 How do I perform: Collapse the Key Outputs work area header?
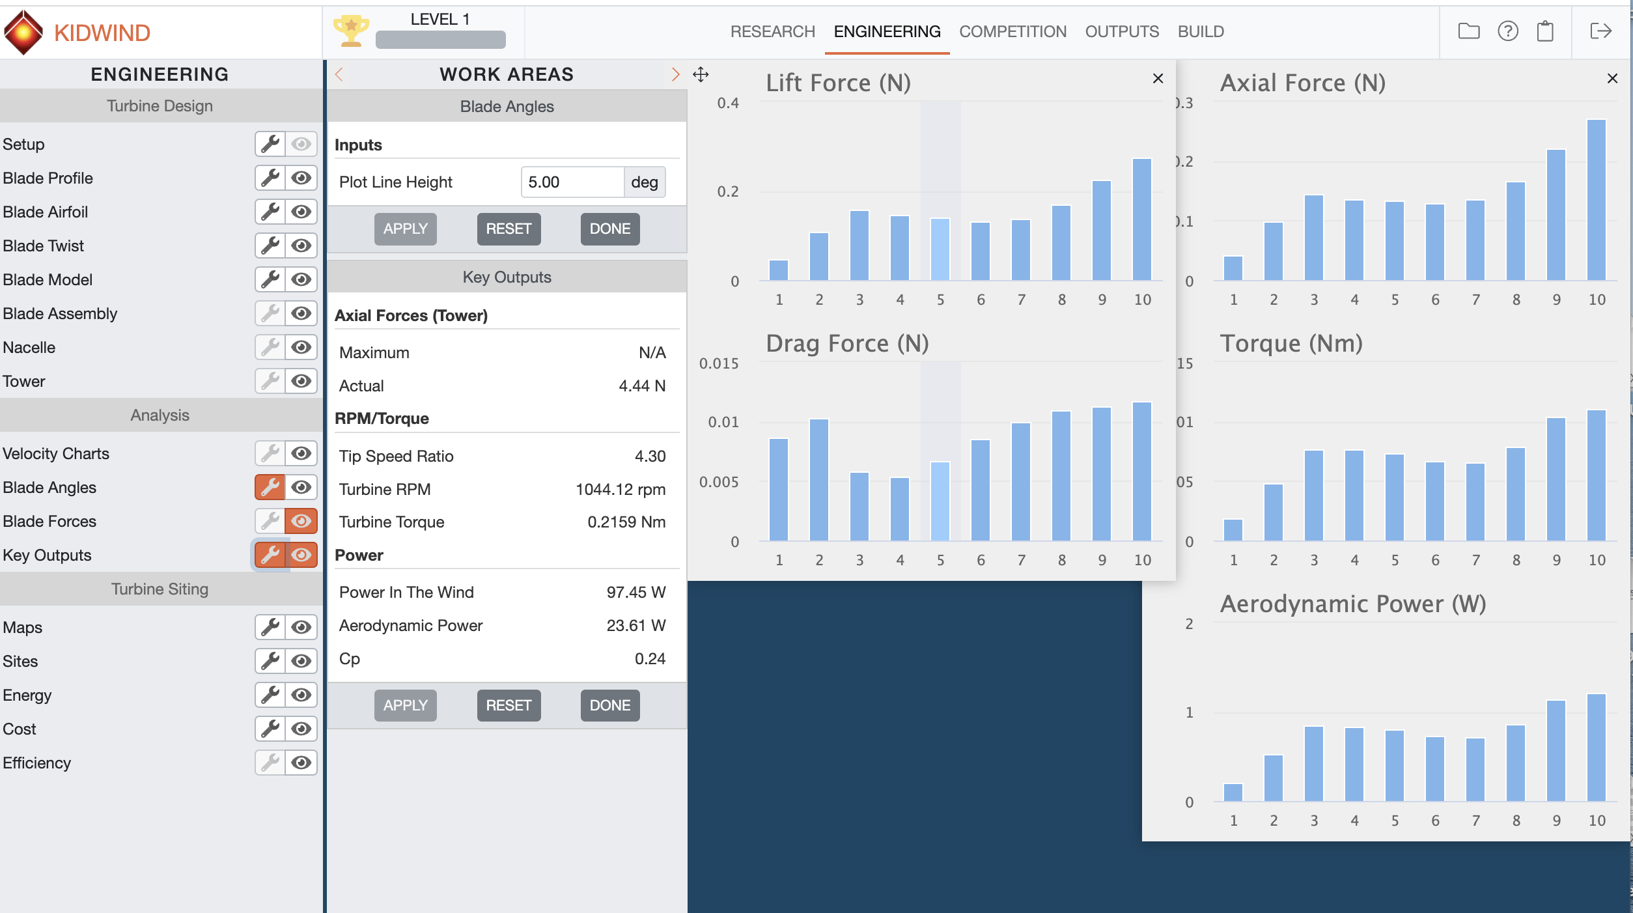[x=507, y=277]
